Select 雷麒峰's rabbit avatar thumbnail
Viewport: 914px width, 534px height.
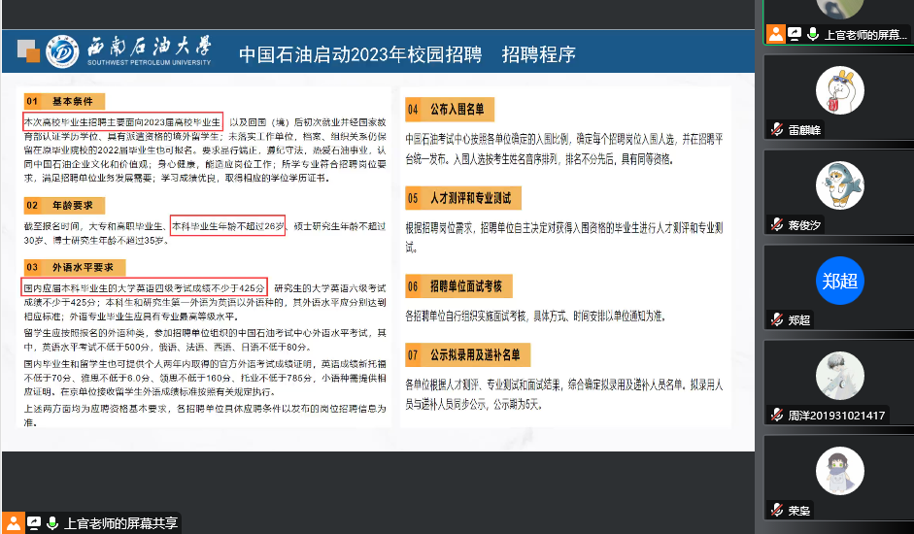coord(839,89)
